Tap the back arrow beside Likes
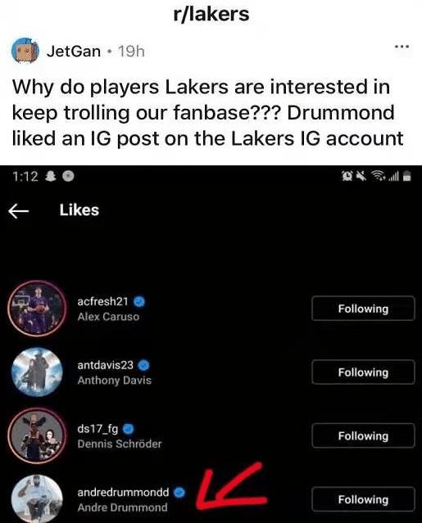The height and width of the screenshot is (523, 422). point(18,211)
